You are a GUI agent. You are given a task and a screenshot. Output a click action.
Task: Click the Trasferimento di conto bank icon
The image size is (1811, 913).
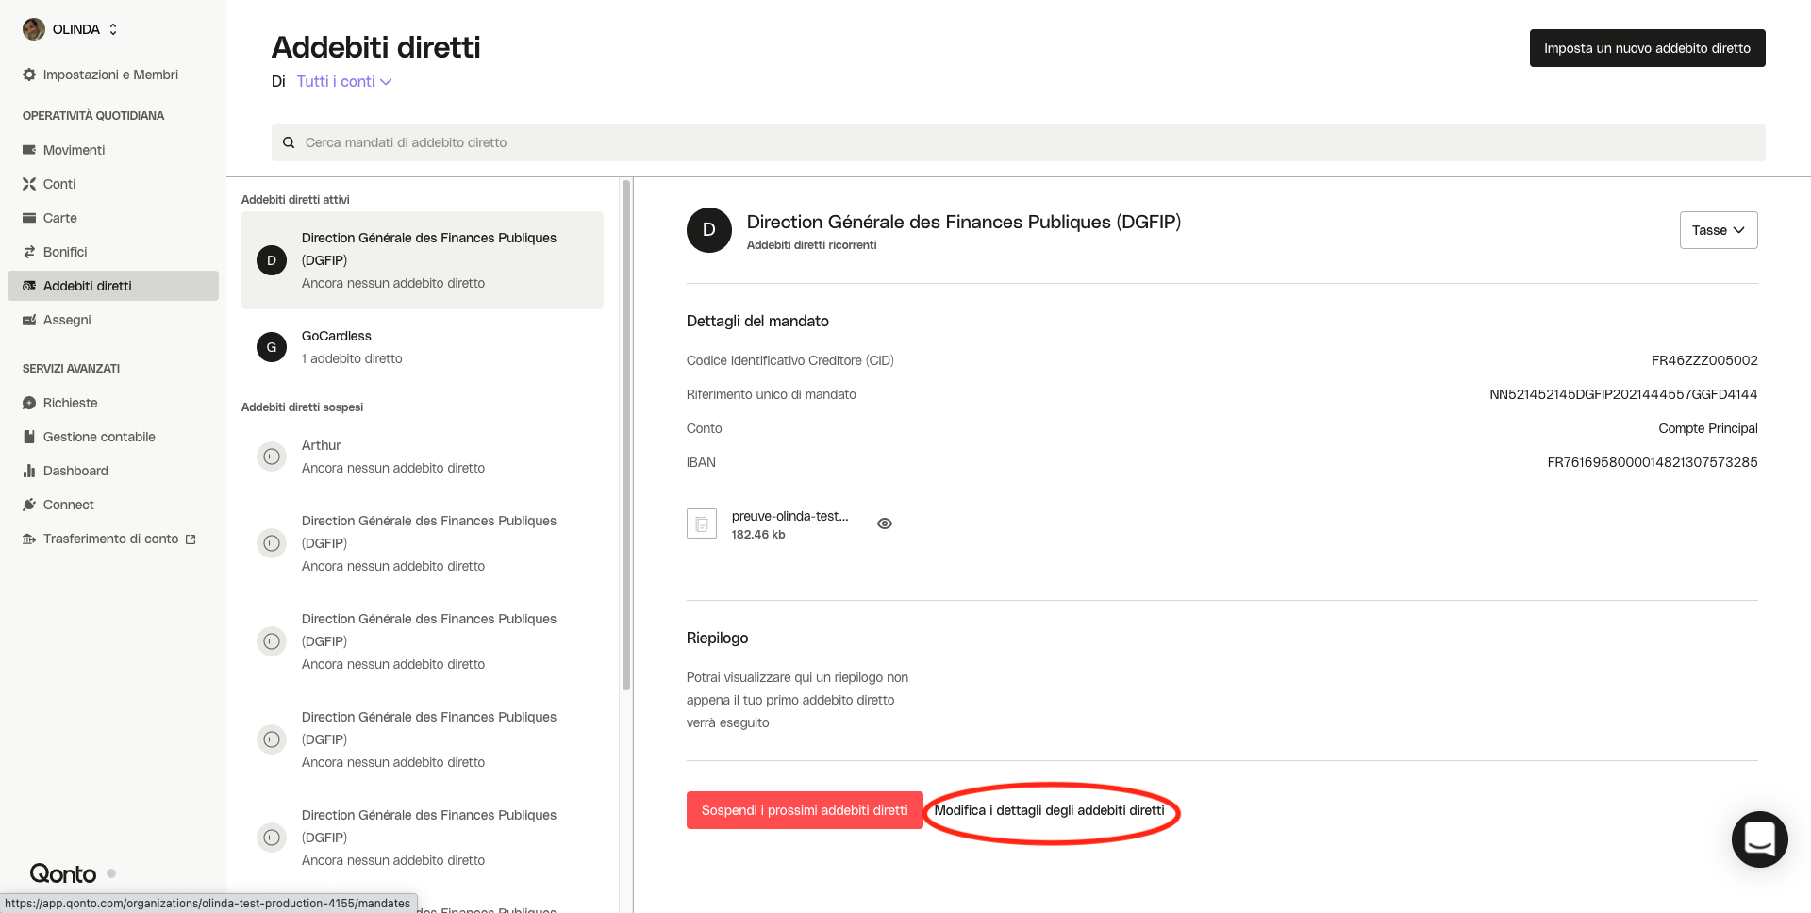pos(29,539)
